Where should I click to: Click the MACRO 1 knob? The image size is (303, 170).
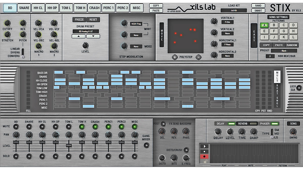point(38,46)
